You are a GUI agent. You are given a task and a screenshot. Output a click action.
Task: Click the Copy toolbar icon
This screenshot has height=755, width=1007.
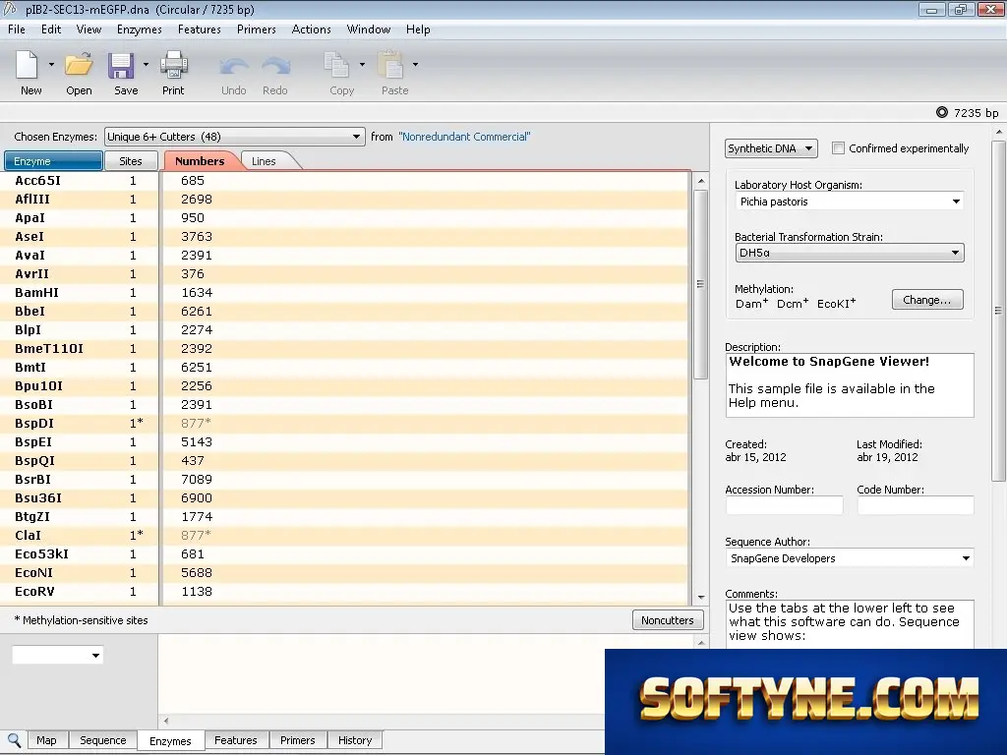coord(336,65)
